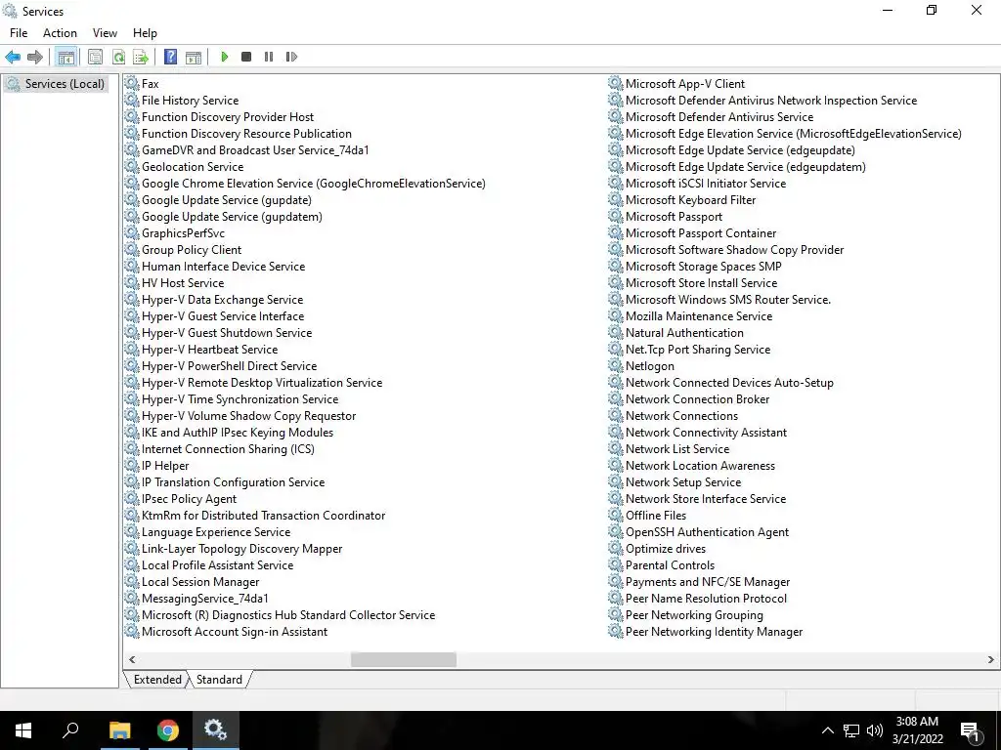Click gear icon beside Language Experience Service
The width and height of the screenshot is (1001, 750).
tap(132, 532)
